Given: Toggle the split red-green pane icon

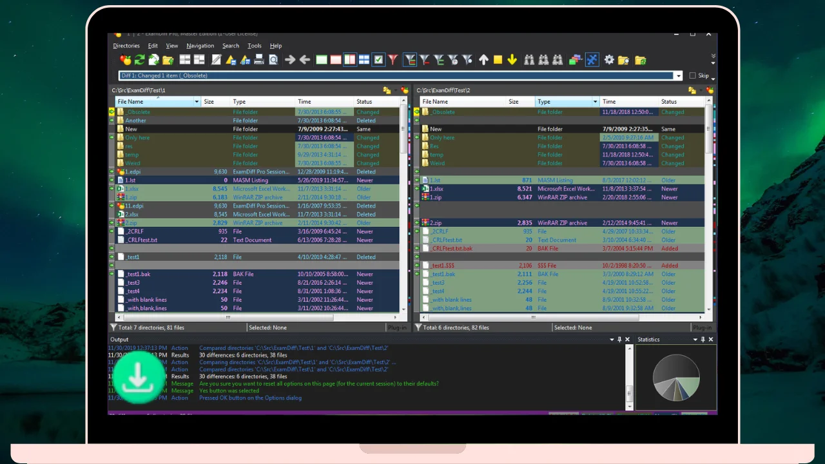Looking at the screenshot, I should point(350,60).
